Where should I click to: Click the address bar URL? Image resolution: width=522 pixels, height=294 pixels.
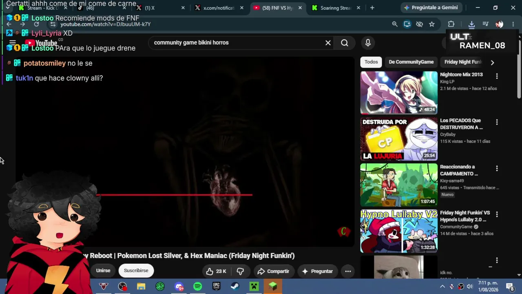click(106, 24)
